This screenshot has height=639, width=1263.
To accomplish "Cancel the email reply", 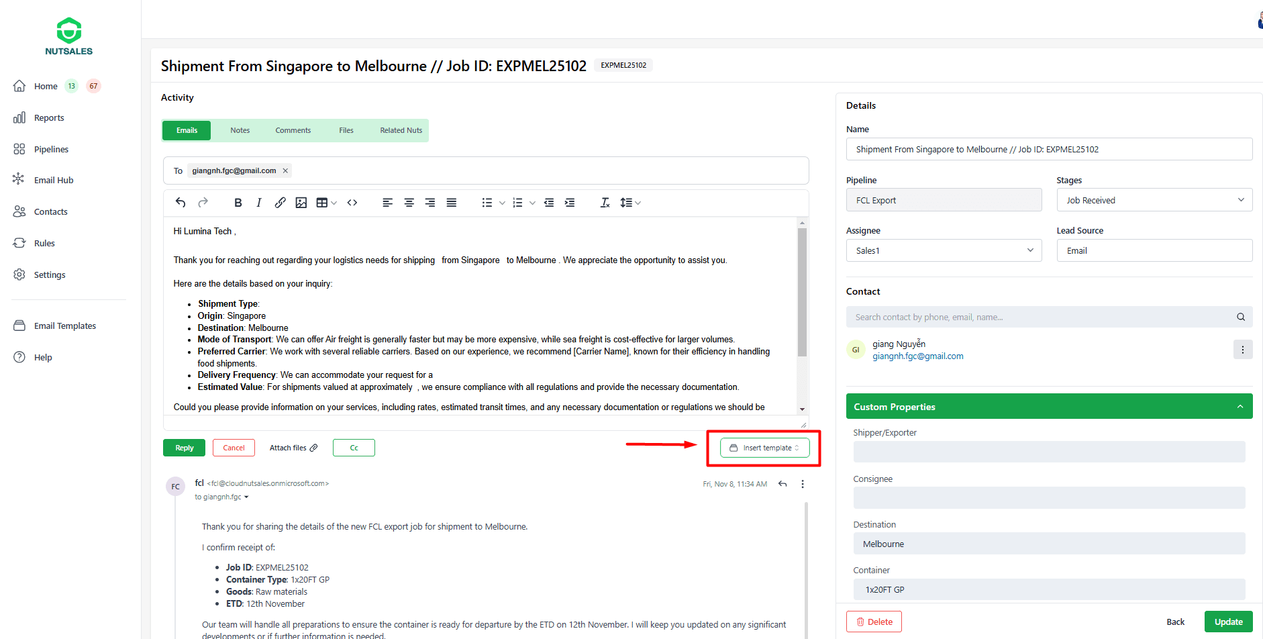I will 234,448.
